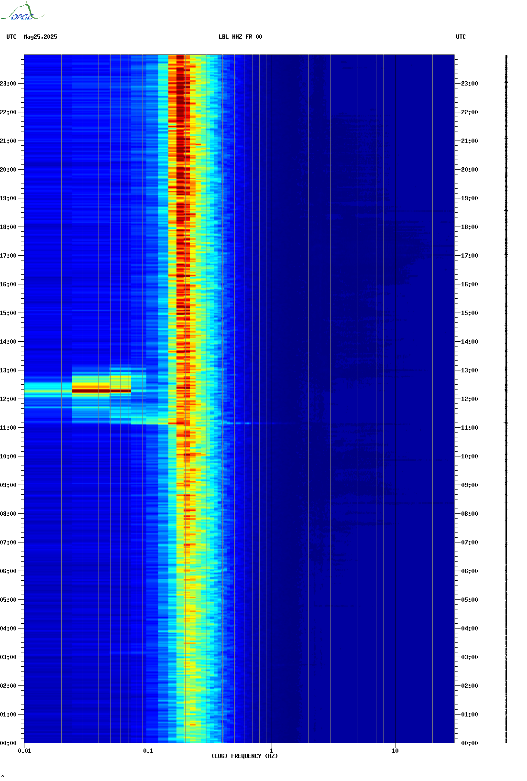Viewport: 527px width, 781px height.
Task: Click the left 22:00 time label
Action: (x=8, y=112)
